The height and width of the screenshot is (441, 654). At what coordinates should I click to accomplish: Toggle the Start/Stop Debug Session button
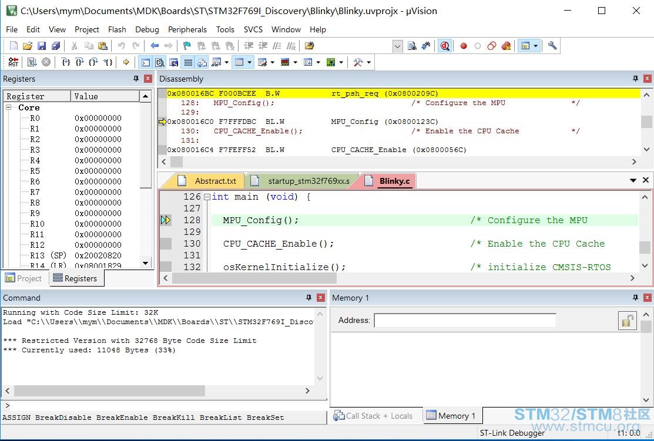coord(445,46)
